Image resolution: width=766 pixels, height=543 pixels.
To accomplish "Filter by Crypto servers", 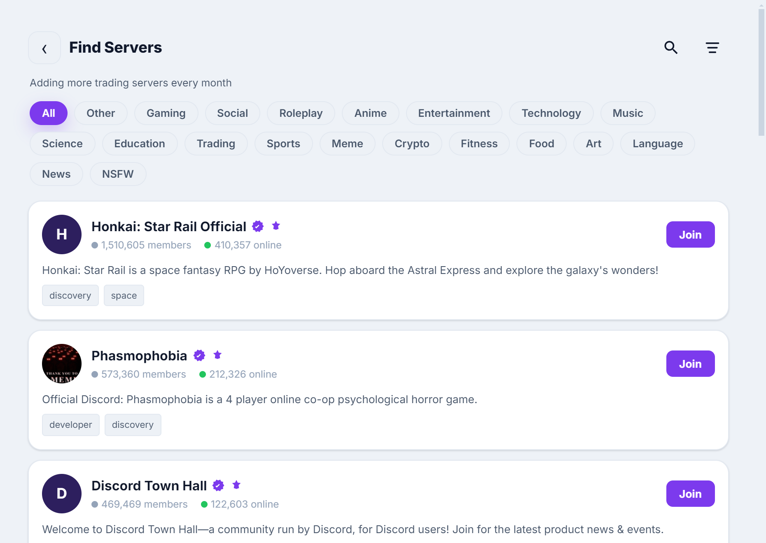I will pos(412,144).
